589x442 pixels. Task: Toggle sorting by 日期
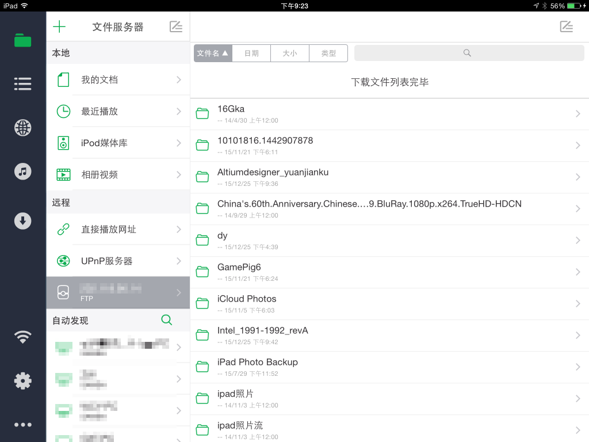251,53
